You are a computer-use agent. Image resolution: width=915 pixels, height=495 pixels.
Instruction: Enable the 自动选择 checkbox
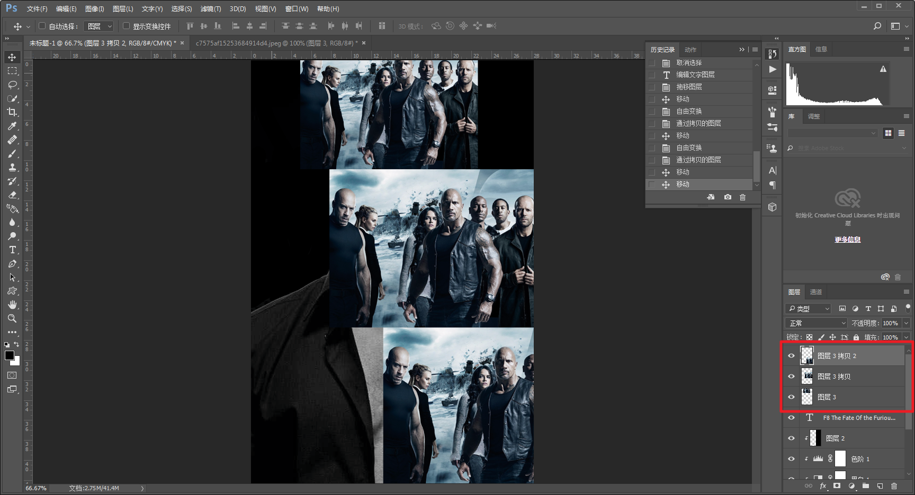pyautogui.click(x=42, y=26)
